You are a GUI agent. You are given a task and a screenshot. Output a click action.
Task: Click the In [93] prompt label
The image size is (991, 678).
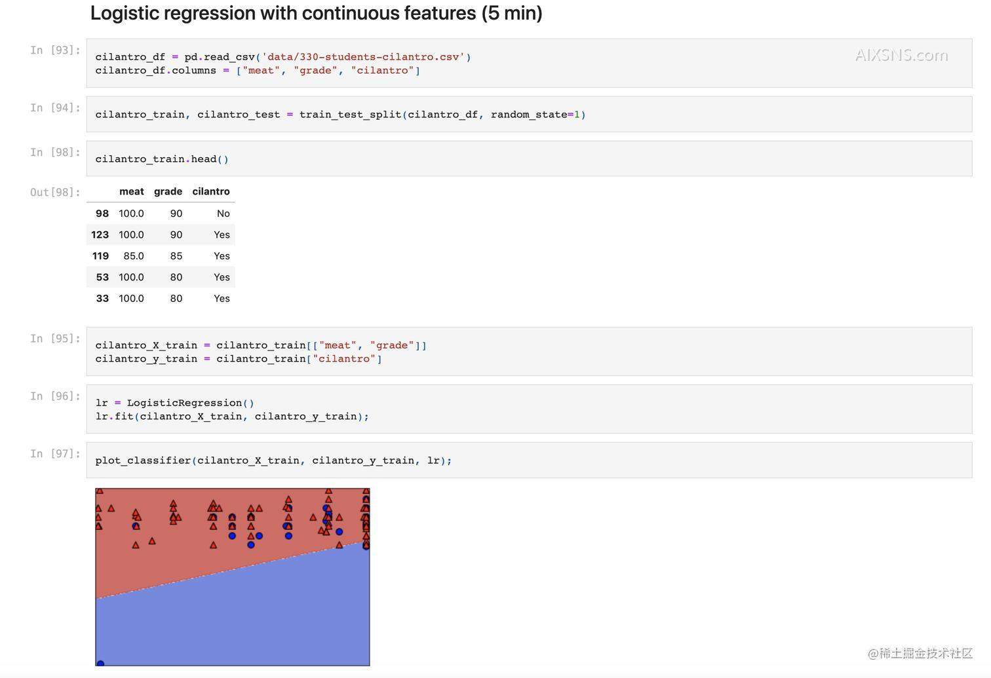tap(55, 50)
